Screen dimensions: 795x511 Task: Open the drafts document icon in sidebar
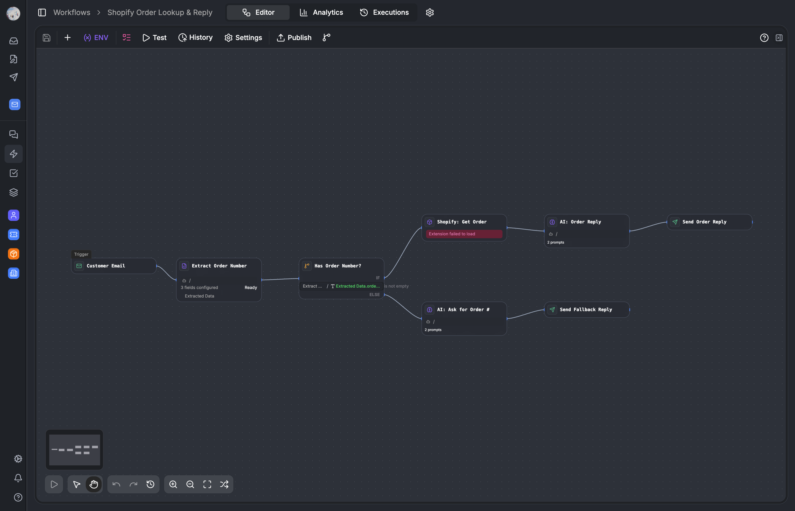pos(14,59)
